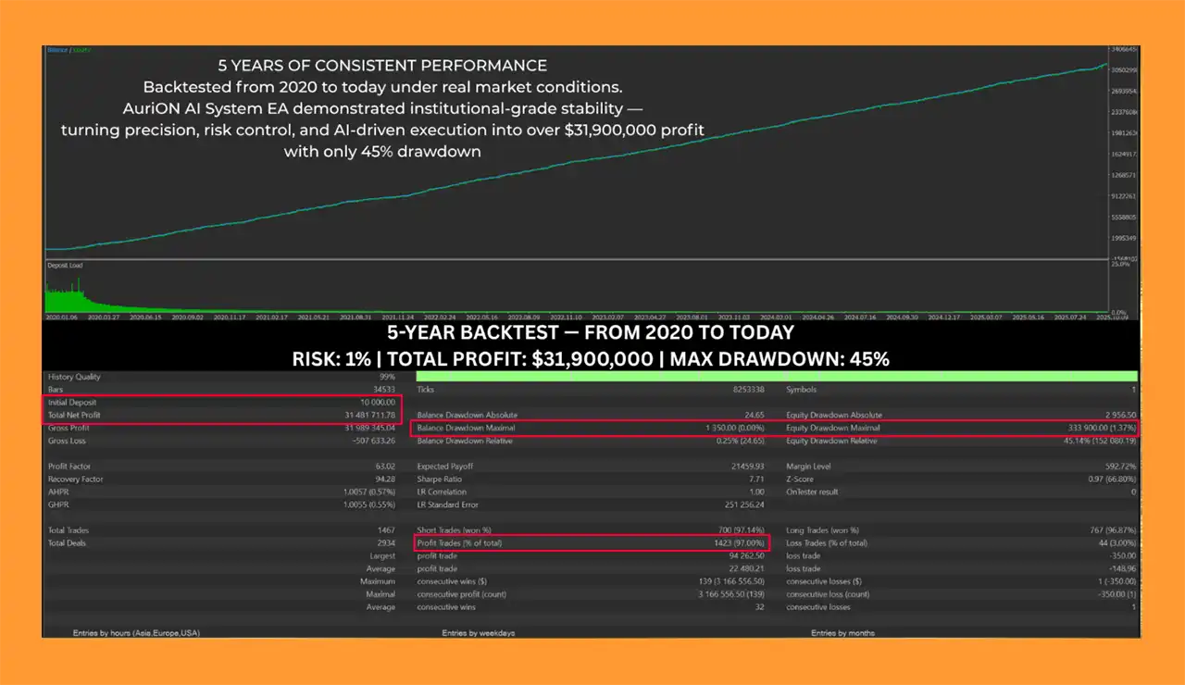Viewport: 1185px width, 685px height.
Task: Open the Entries by hours chart heading
Action: coord(136,633)
